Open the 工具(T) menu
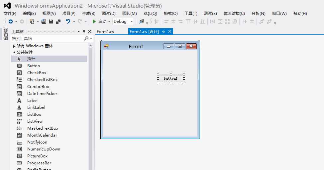The width and height of the screenshot is (324, 170). (191, 14)
